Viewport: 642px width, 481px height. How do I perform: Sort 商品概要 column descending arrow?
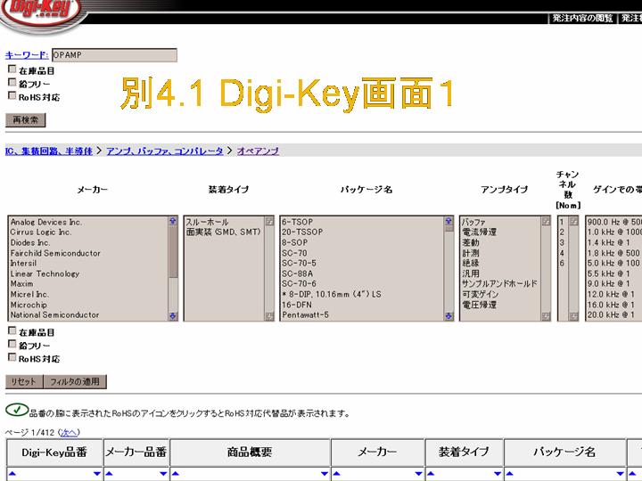pyautogui.click(x=325, y=474)
